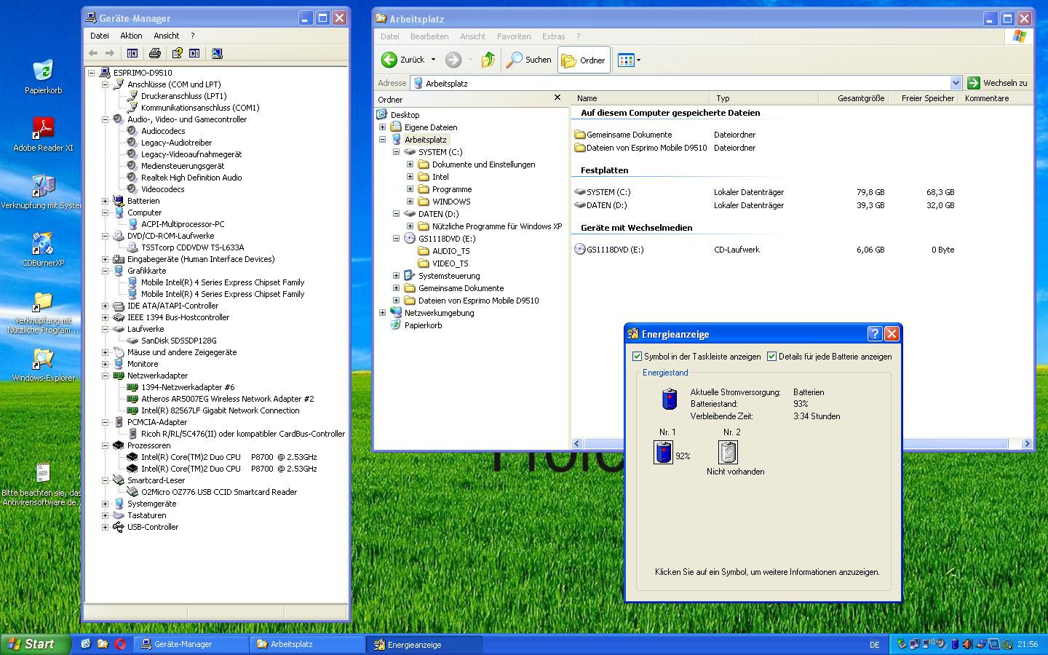Screen dimensions: 1048x655
Task: Select VIDEO_TS folder in folder tree
Action: [x=450, y=263]
